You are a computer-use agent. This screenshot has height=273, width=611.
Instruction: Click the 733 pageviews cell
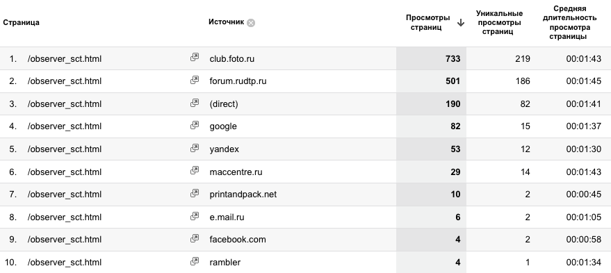[432, 58]
